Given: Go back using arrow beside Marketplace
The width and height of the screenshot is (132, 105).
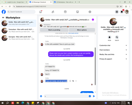Looking at the screenshot, I should click(x=3, y=18).
